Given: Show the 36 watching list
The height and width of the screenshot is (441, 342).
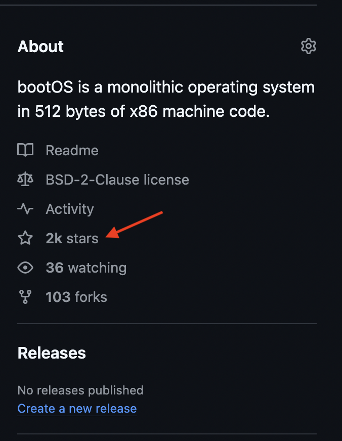Looking at the screenshot, I should pyautogui.click(x=86, y=268).
